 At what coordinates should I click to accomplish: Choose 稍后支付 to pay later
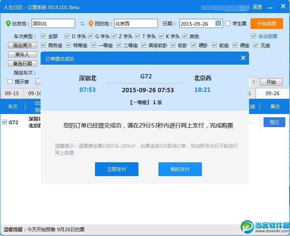tap(180, 169)
